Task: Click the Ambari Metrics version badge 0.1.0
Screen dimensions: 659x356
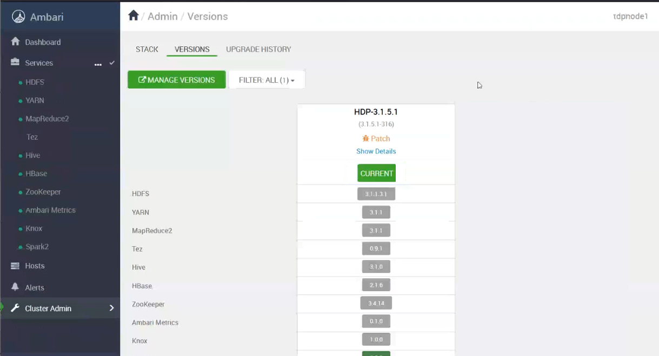Action: click(x=376, y=321)
